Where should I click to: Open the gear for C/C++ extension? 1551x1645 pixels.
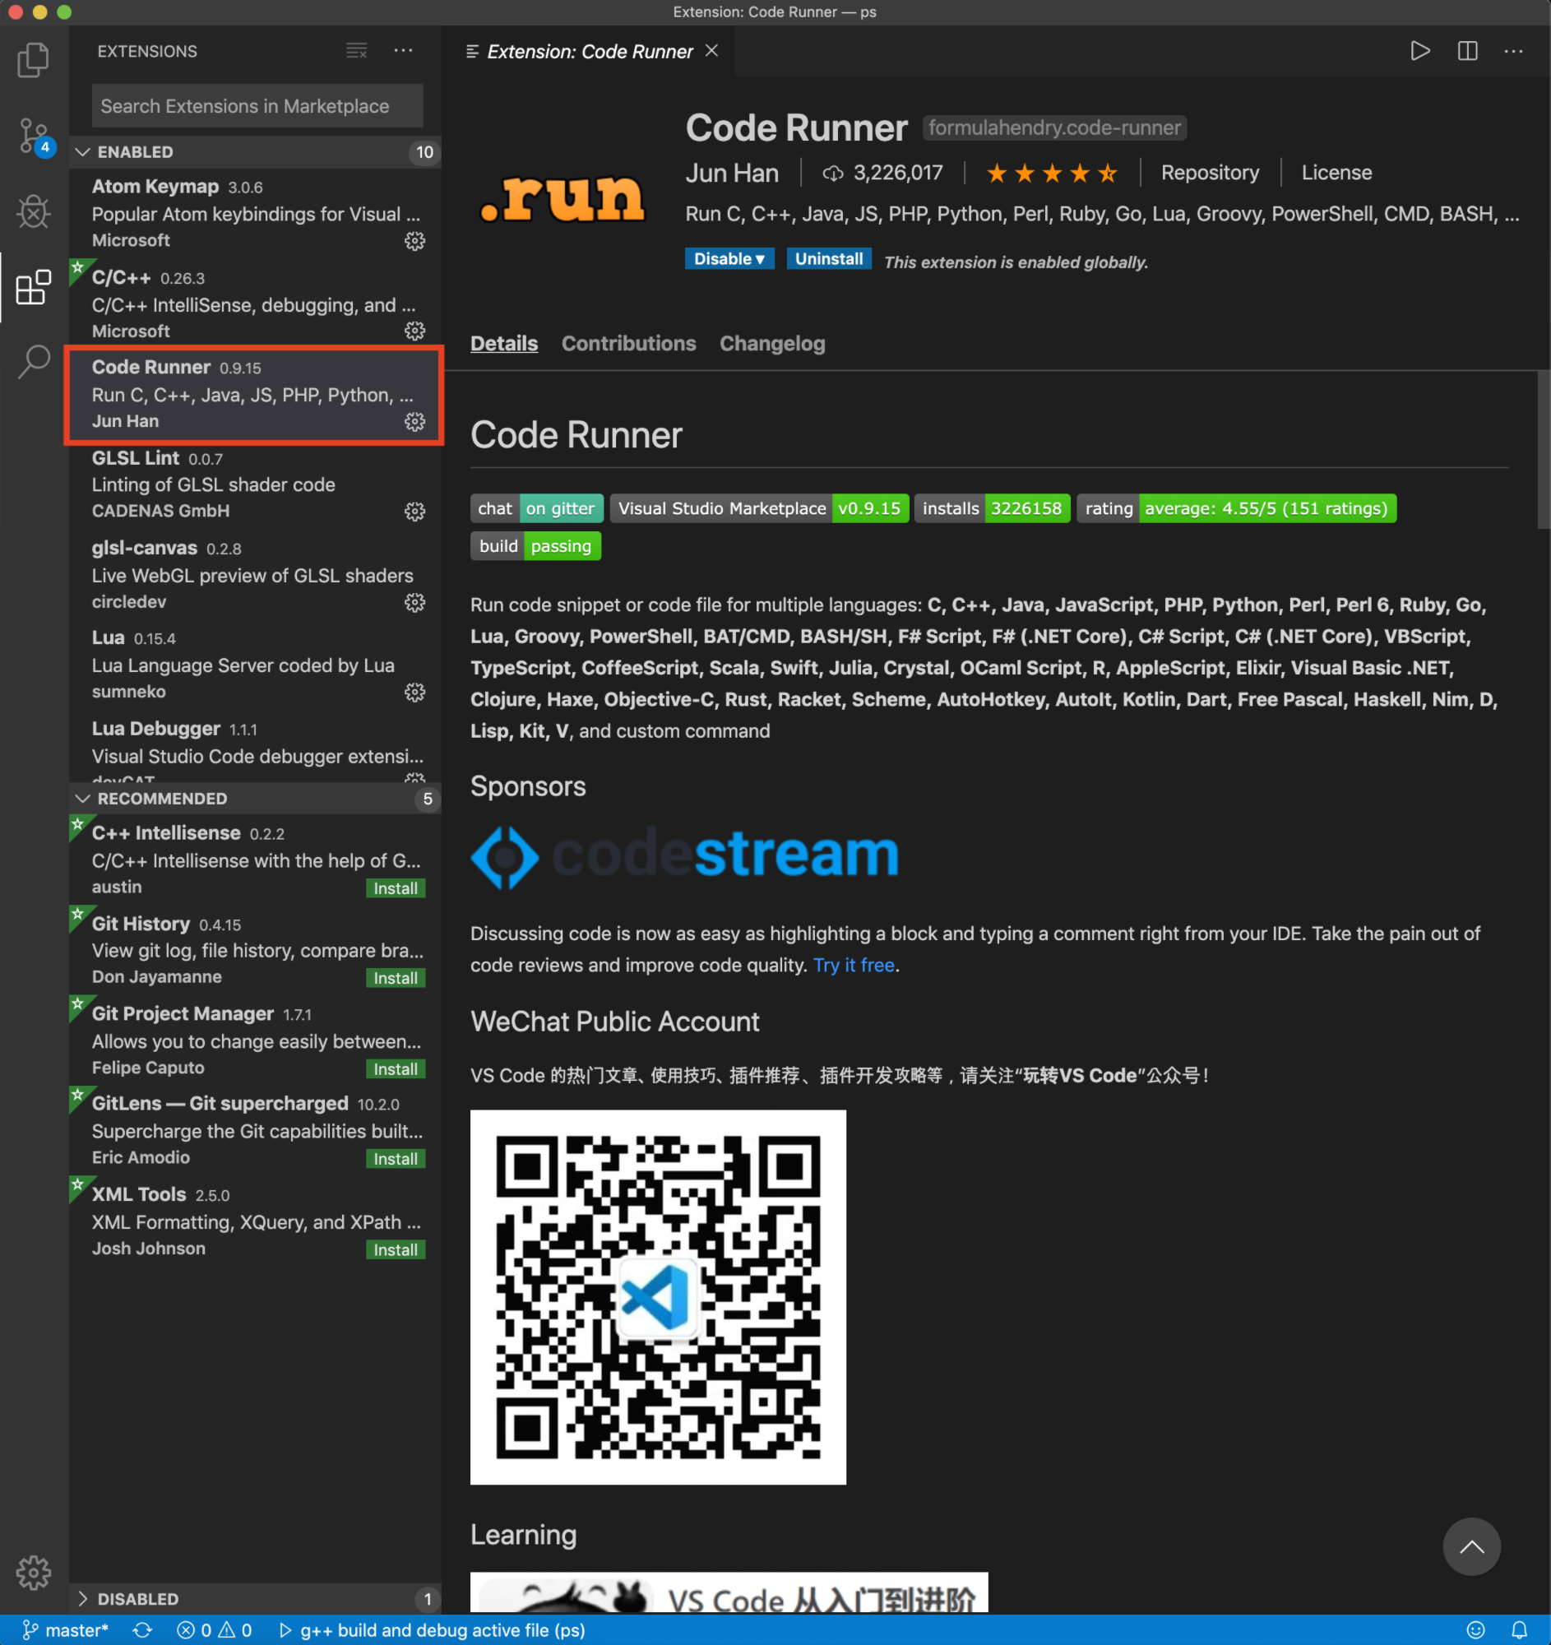click(x=414, y=331)
